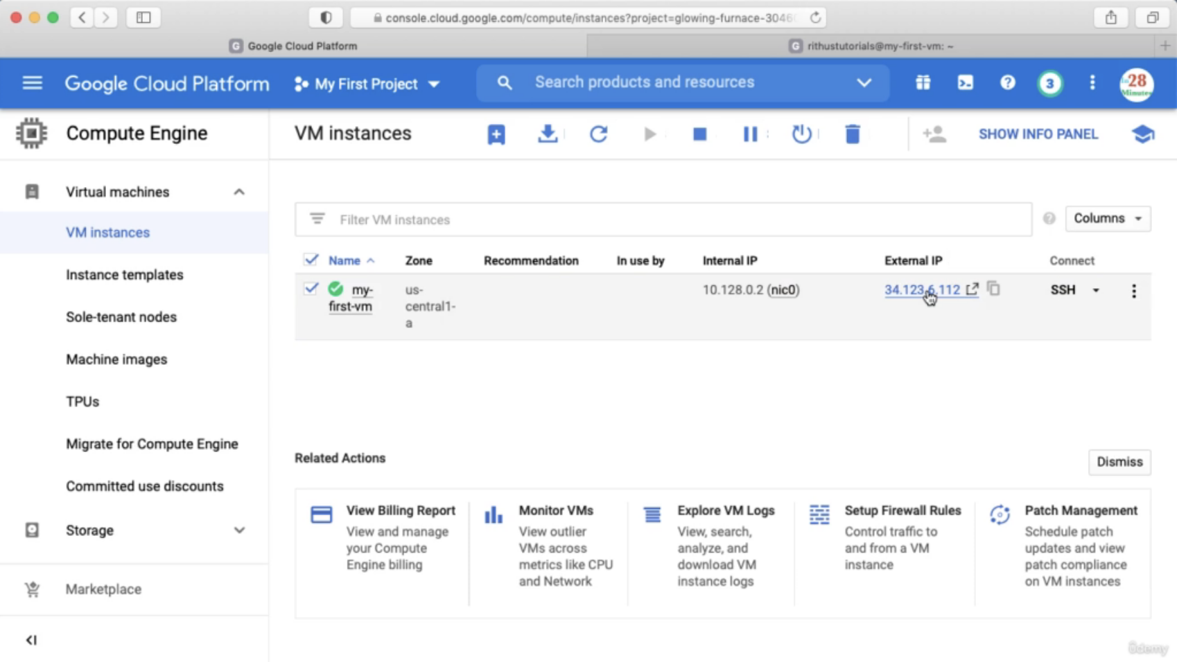Image resolution: width=1177 pixels, height=662 pixels.
Task: Reset the VM with the power icon
Action: (802, 134)
